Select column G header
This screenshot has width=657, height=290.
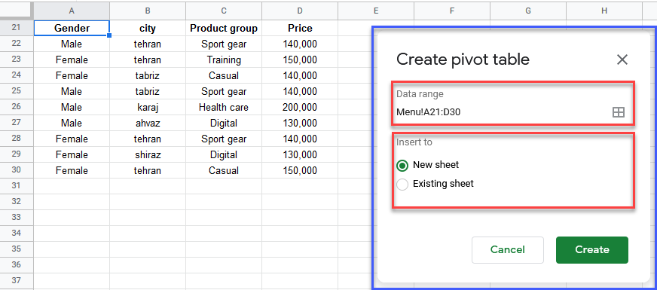coord(528,11)
